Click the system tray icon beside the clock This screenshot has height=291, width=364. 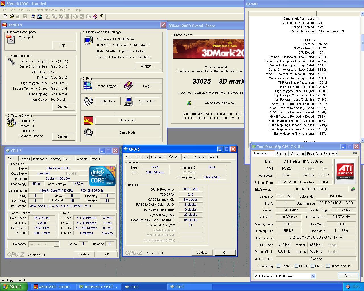(x=348, y=287)
